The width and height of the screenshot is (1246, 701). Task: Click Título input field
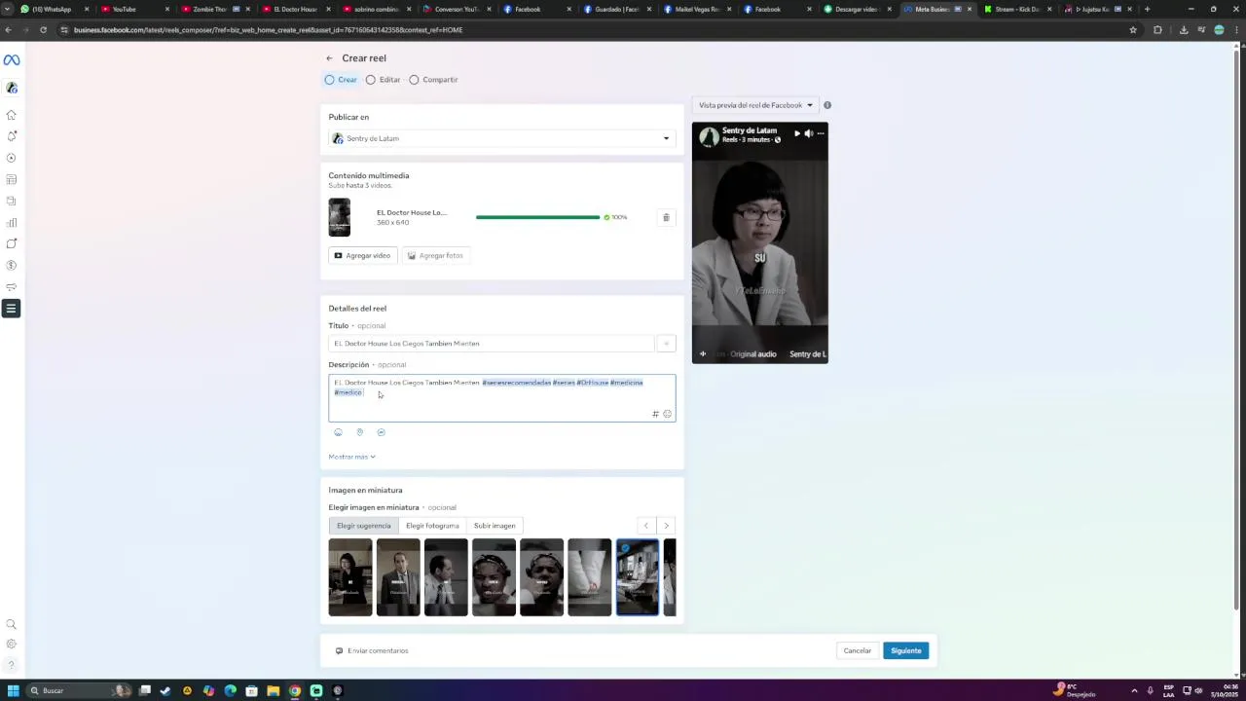click(x=492, y=344)
